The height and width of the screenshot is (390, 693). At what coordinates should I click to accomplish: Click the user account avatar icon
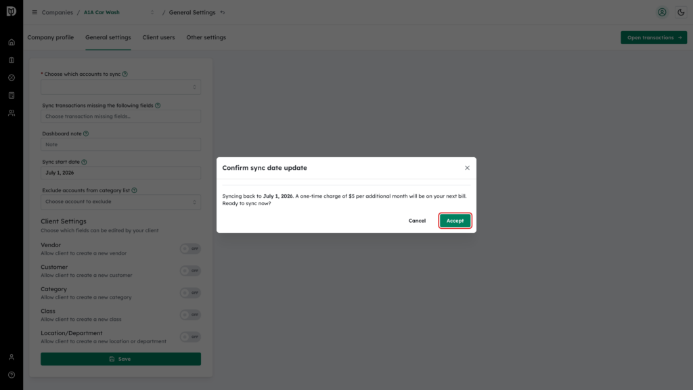click(x=662, y=12)
